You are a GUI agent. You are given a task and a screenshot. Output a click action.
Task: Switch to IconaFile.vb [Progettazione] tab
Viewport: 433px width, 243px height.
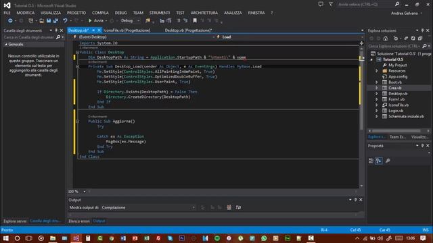pyautogui.click(x=127, y=30)
